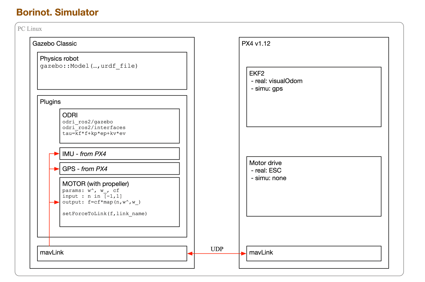Select the "PX4 v1.12" heading
The width and height of the screenshot is (425, 282).
pos(256,43)
